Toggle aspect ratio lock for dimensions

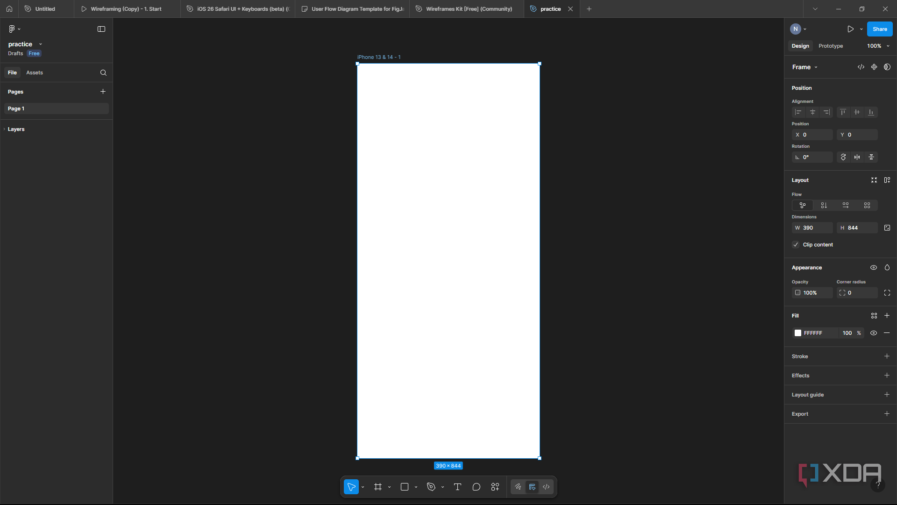(x=887, y=228)
